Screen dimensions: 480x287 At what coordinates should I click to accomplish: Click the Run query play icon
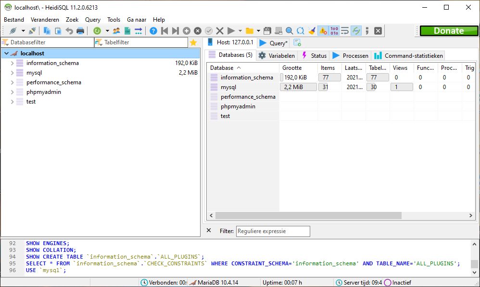231,31
